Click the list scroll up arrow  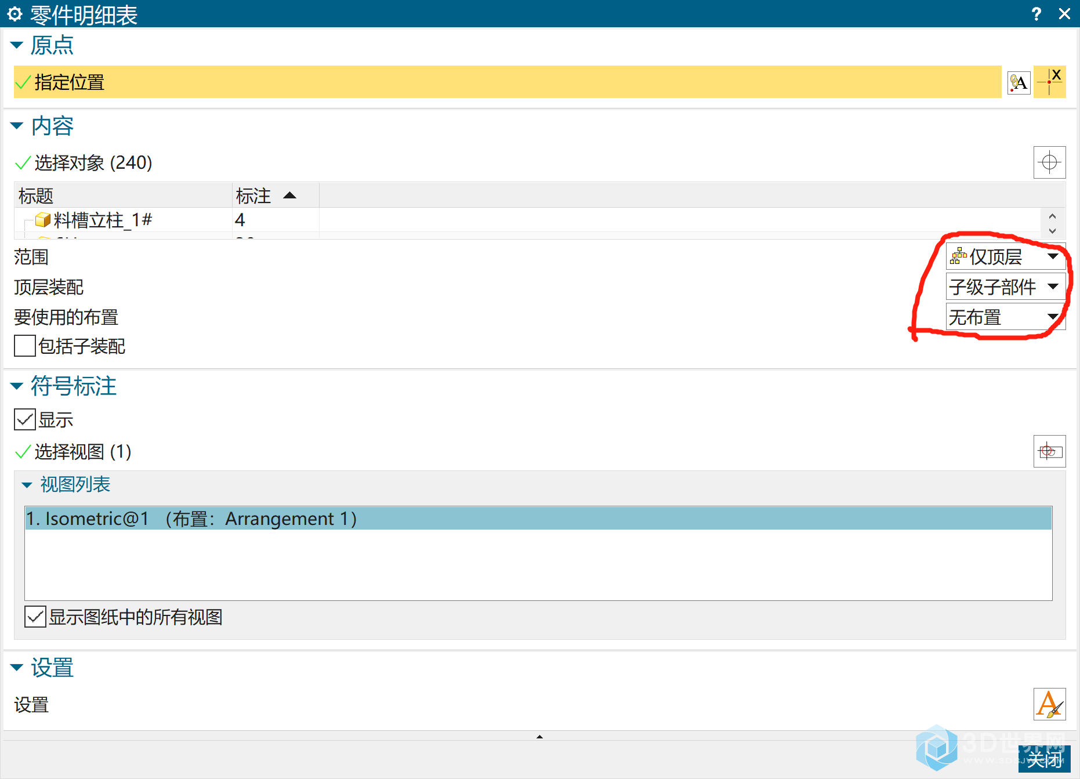pyautogui.click(x=1053, y=216)
